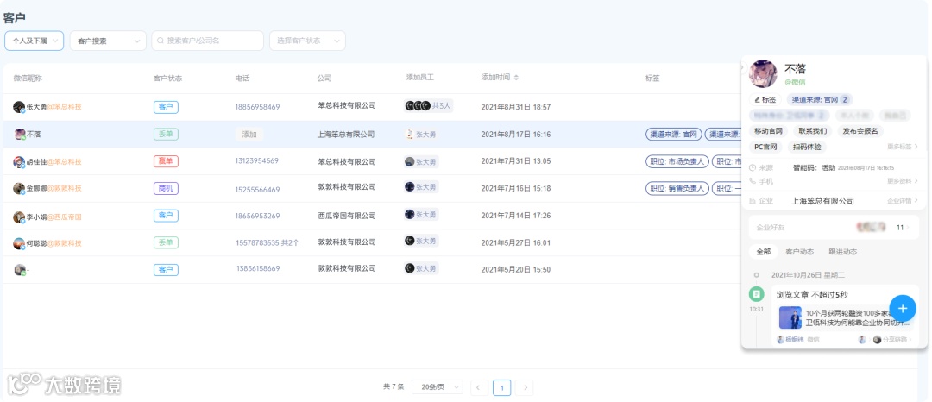The width and height of the screenshot is (932, 402).
Task: Click the 客户 status badge for 李小娟
Action: point(166,216)
